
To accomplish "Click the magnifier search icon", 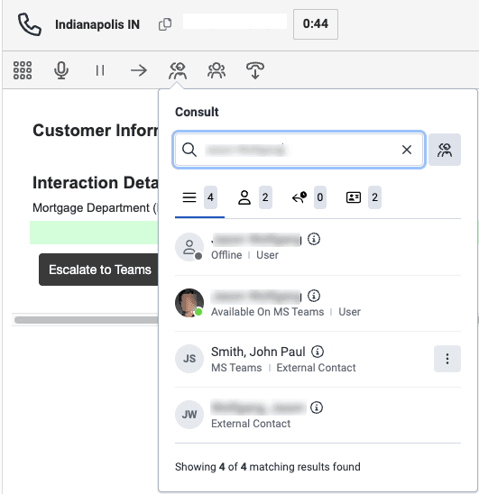I will coord(189,150).
